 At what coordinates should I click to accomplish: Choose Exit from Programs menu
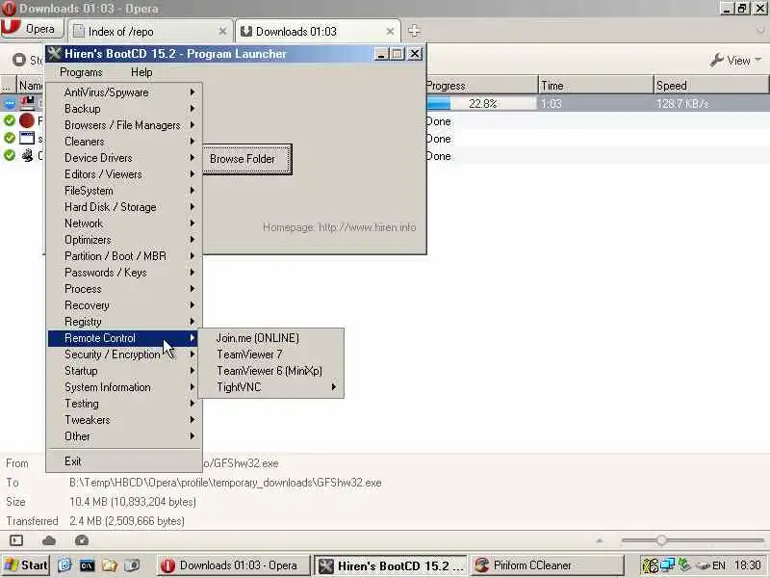(x=125, y=461)
